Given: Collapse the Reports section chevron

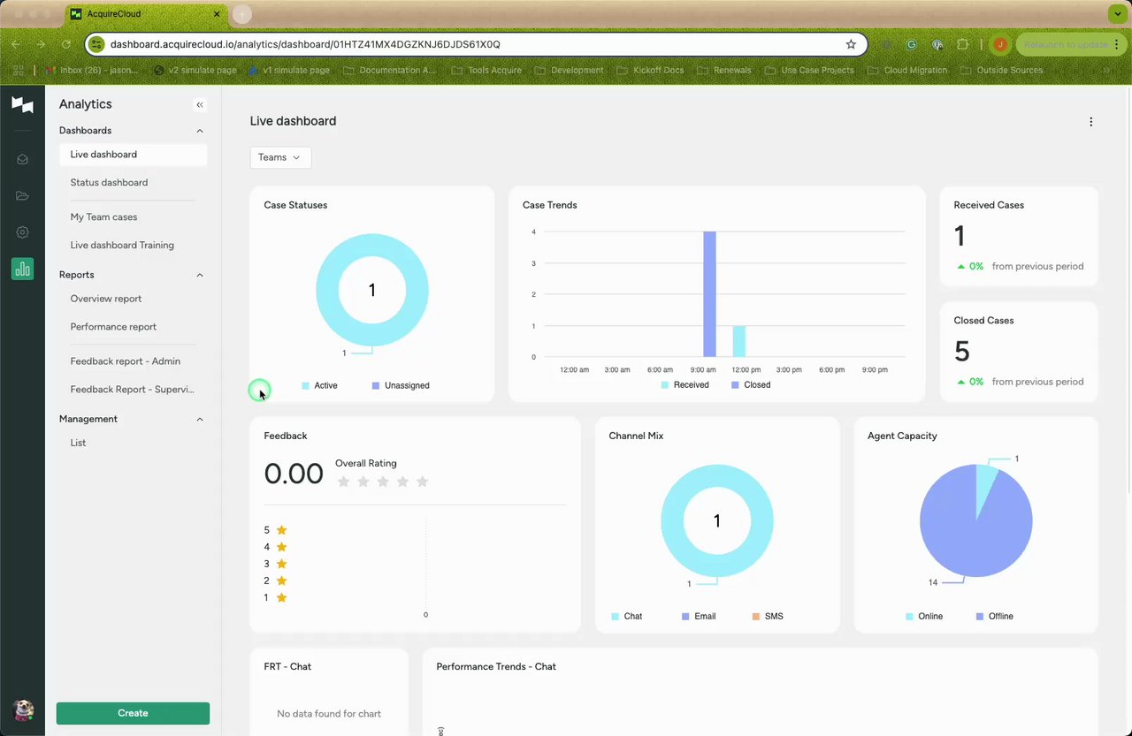Looking at the screenshot, I should (x=200, y=275).
